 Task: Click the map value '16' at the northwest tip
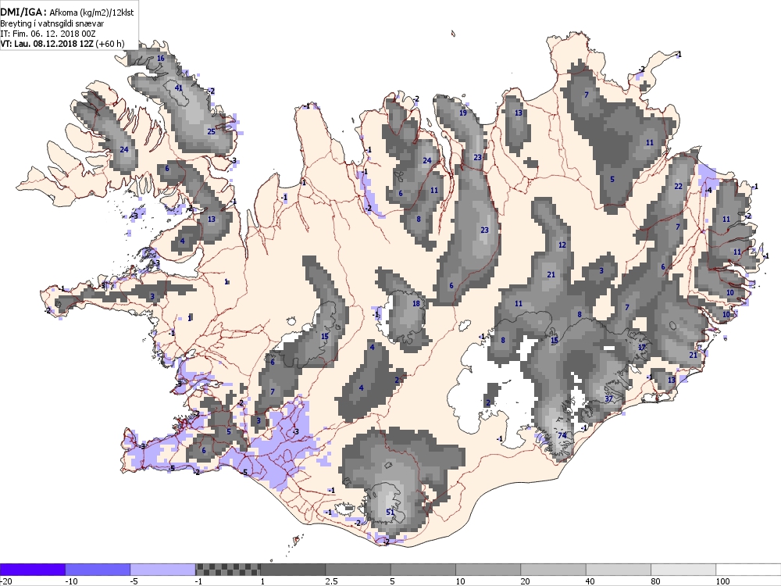coord(160,59)
